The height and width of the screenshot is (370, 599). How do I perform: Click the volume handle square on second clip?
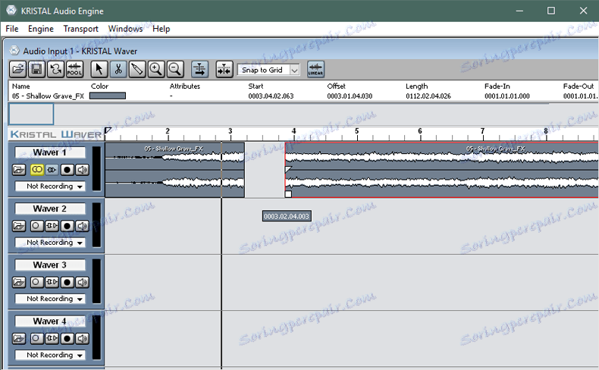pyautogui.click(x=288, y=194)
